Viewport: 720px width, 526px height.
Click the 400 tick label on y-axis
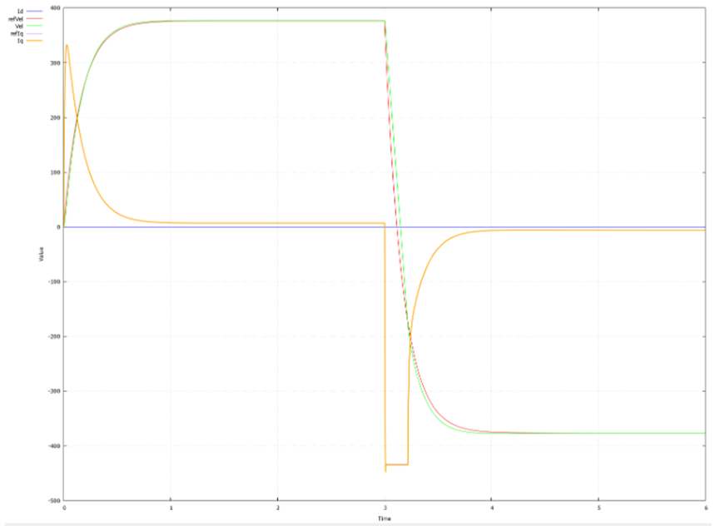(54, 8)
